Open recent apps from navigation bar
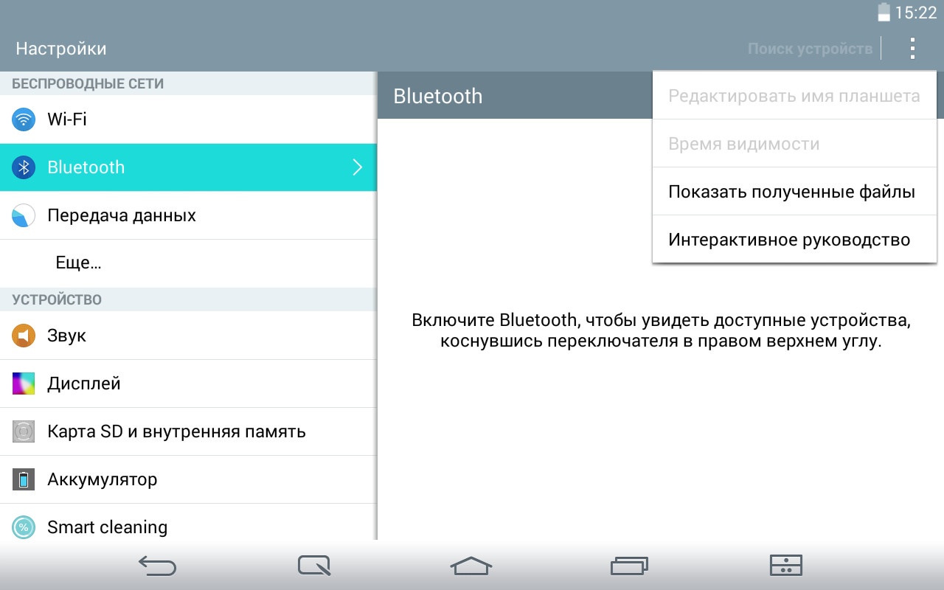This screenshot has width=944, height=590. pyautogui.click(x=629, y=566)
